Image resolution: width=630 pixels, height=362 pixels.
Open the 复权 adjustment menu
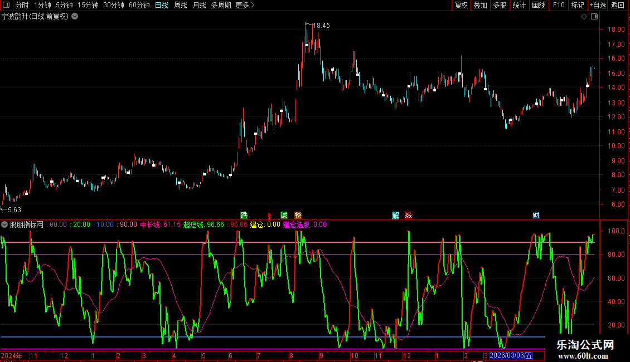(x=461, y=5)
